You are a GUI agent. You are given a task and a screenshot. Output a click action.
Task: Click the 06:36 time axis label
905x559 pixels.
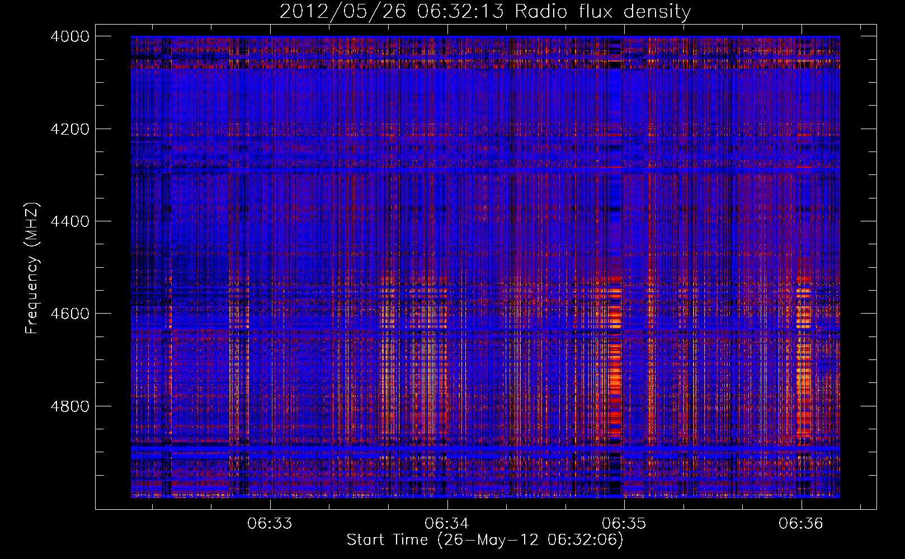[x=801, y=523]
